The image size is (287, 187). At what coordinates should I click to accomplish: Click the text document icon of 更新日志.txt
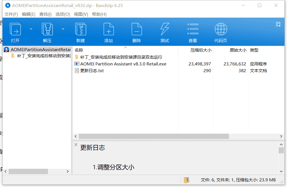point(77,71)
